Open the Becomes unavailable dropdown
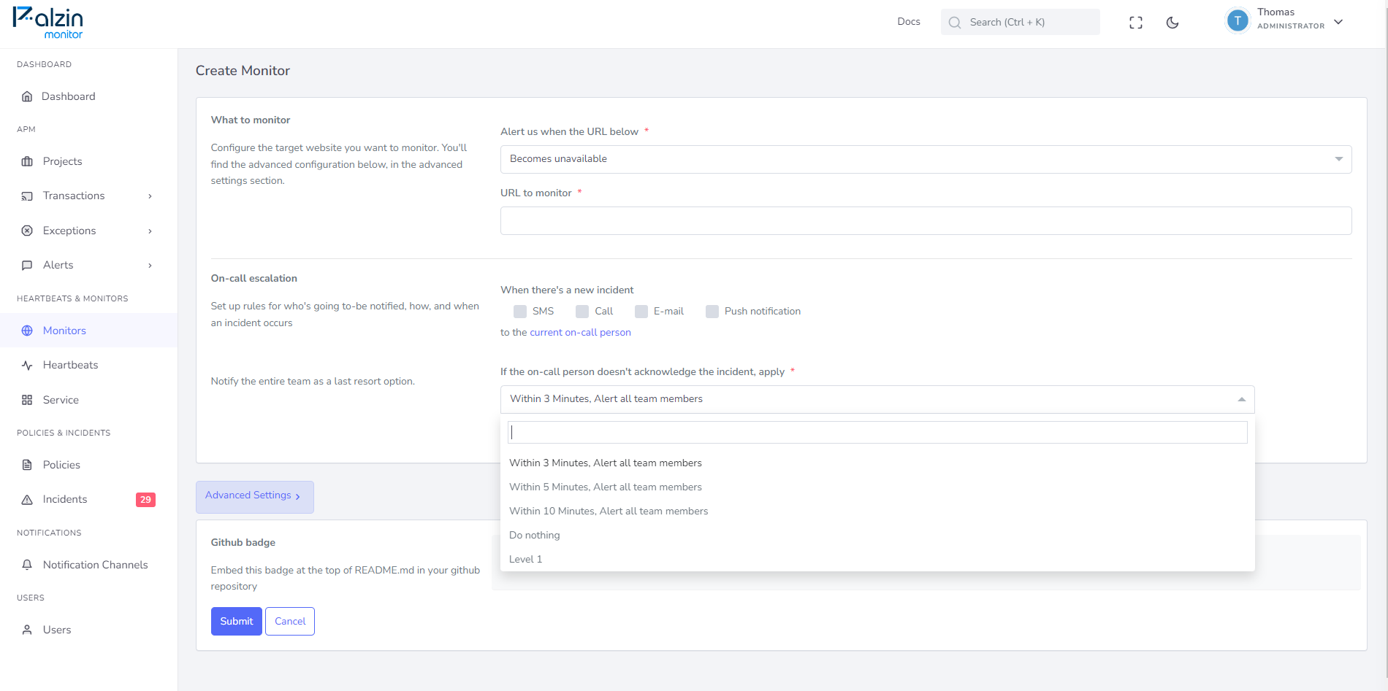 (x=926, y=159)
